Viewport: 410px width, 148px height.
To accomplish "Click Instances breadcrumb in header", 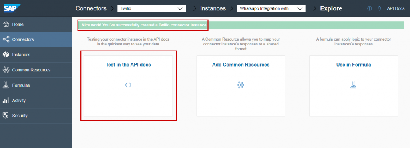I will [x=213, y=8].
